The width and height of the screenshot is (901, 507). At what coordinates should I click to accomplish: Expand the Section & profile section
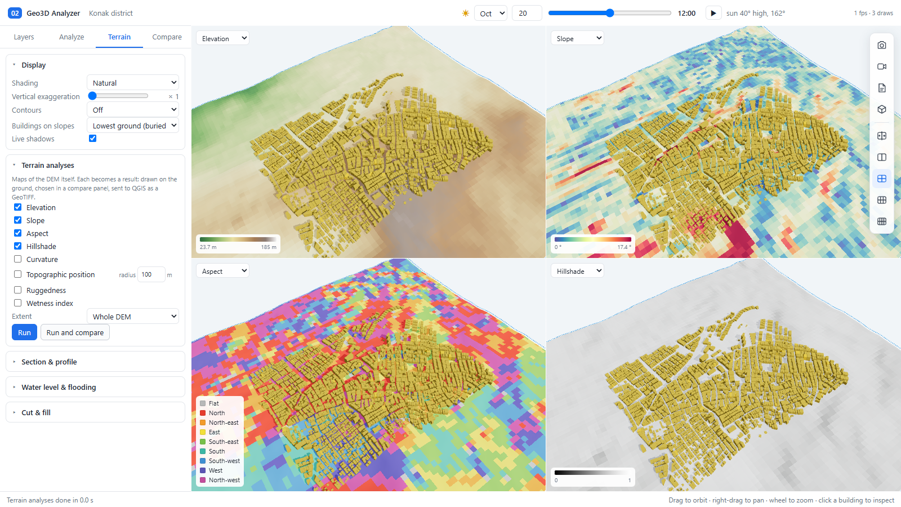[x=95, y=362]
